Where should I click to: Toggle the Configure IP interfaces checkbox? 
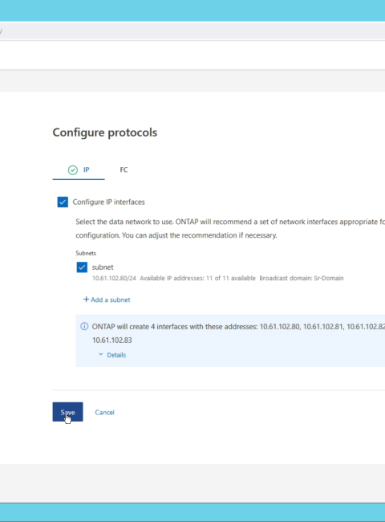(63, 202)
